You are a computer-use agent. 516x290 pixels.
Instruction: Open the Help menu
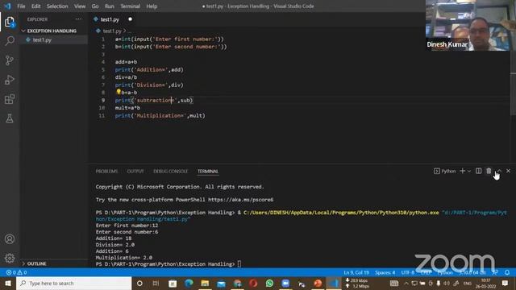point(152,6)
